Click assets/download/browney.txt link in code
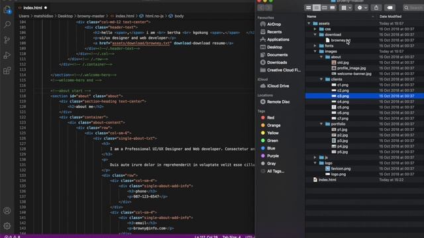The image size is (424, 238). [141, 43]
